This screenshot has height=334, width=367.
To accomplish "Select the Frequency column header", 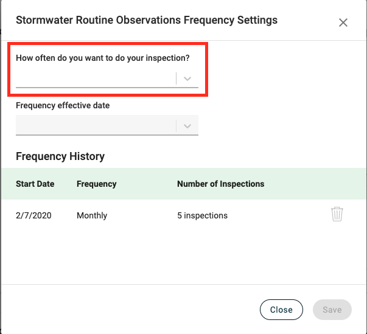I will click(x=97, y=184).
